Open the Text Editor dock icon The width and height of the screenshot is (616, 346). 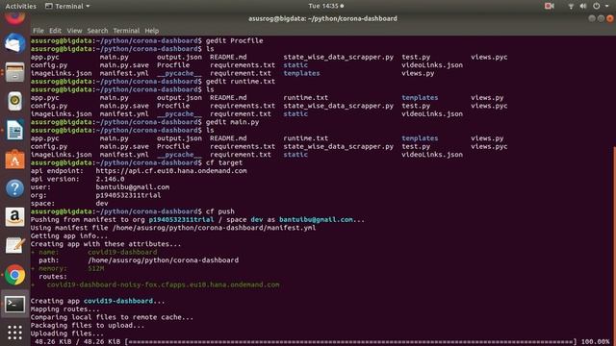click(15, 246)
